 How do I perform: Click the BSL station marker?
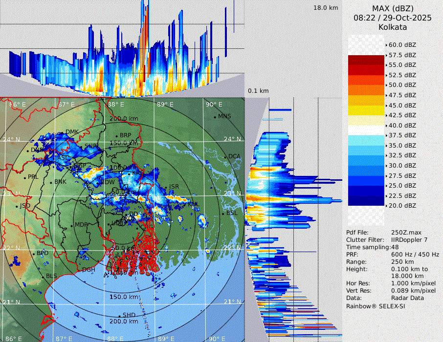(x=223, y=214)
